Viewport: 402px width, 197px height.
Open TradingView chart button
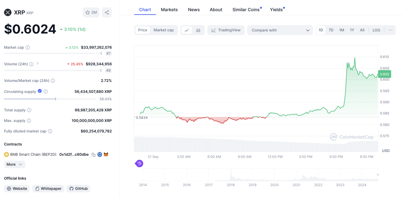point(226,30)
